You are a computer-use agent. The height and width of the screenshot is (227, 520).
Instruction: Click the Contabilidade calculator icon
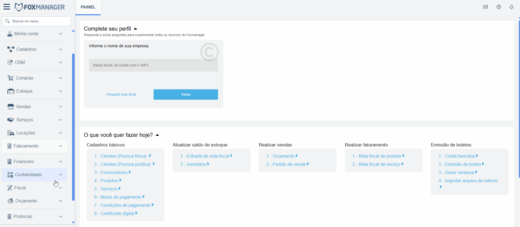click(x=10, y=175)
